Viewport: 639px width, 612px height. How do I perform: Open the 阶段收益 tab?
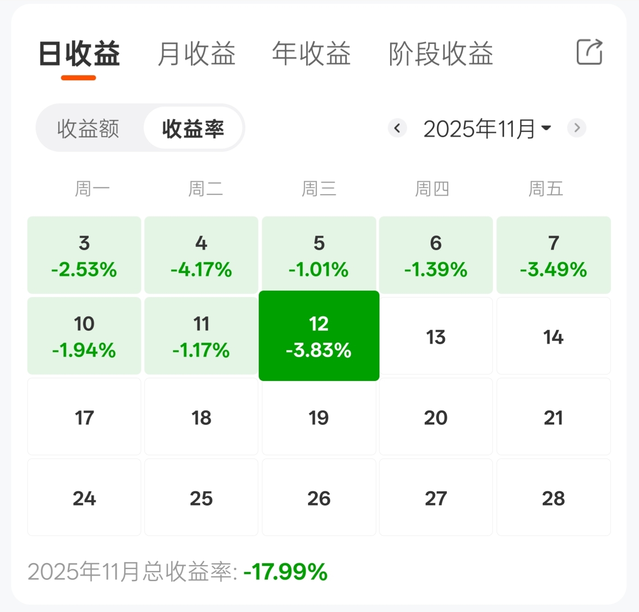[441, 54]
